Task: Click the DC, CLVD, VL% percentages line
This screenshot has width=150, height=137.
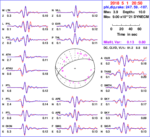Action: pos(125,48)
